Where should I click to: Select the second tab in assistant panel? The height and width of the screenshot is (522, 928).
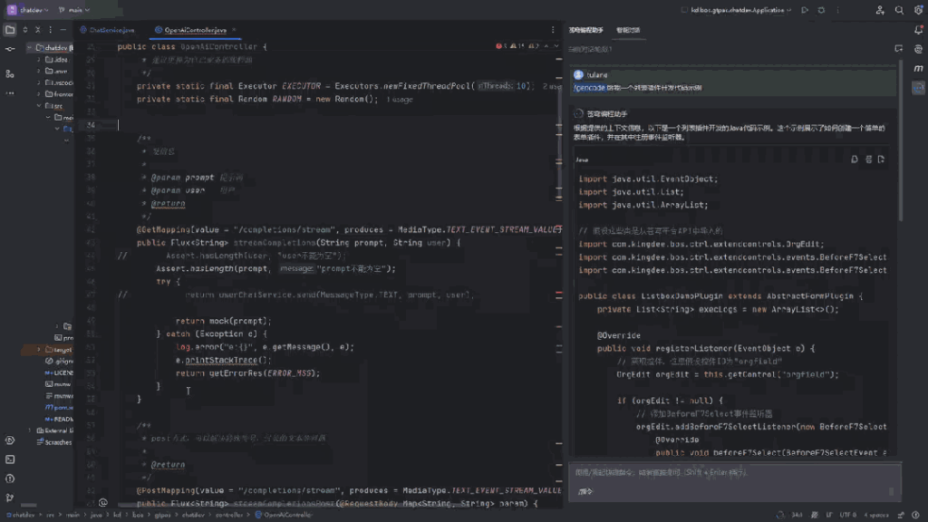pyautogui.click(x=628, y=30)
